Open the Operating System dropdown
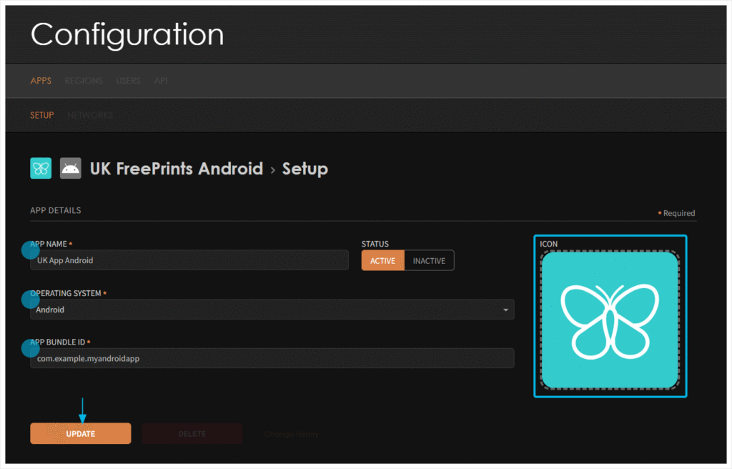732x469 pixels. (272, 310)
